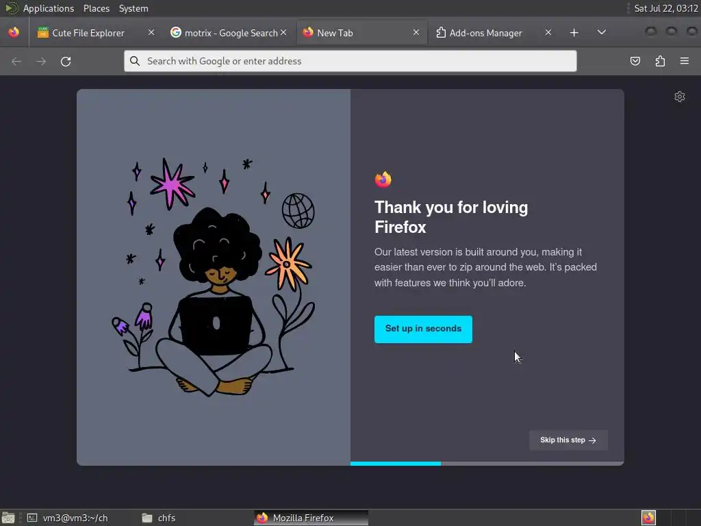Click the onboarding progress bar

[x=487, y=464]
